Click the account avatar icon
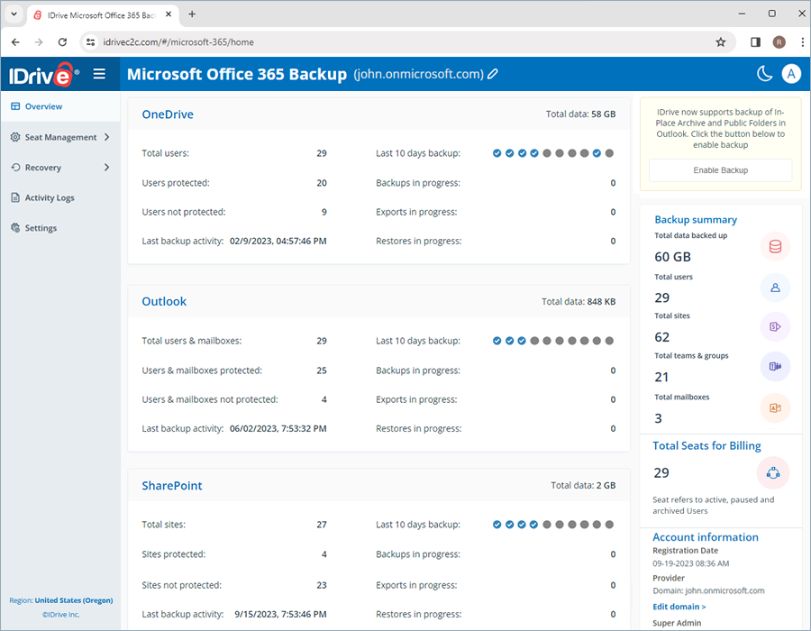Screen dimensions: 811x631 pyautogui.click(x=791, y=74)
